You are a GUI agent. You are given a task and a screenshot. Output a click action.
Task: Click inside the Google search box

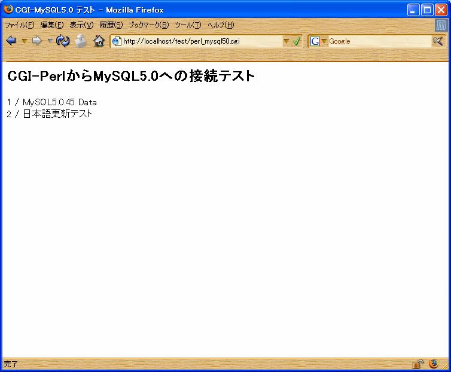377,41
